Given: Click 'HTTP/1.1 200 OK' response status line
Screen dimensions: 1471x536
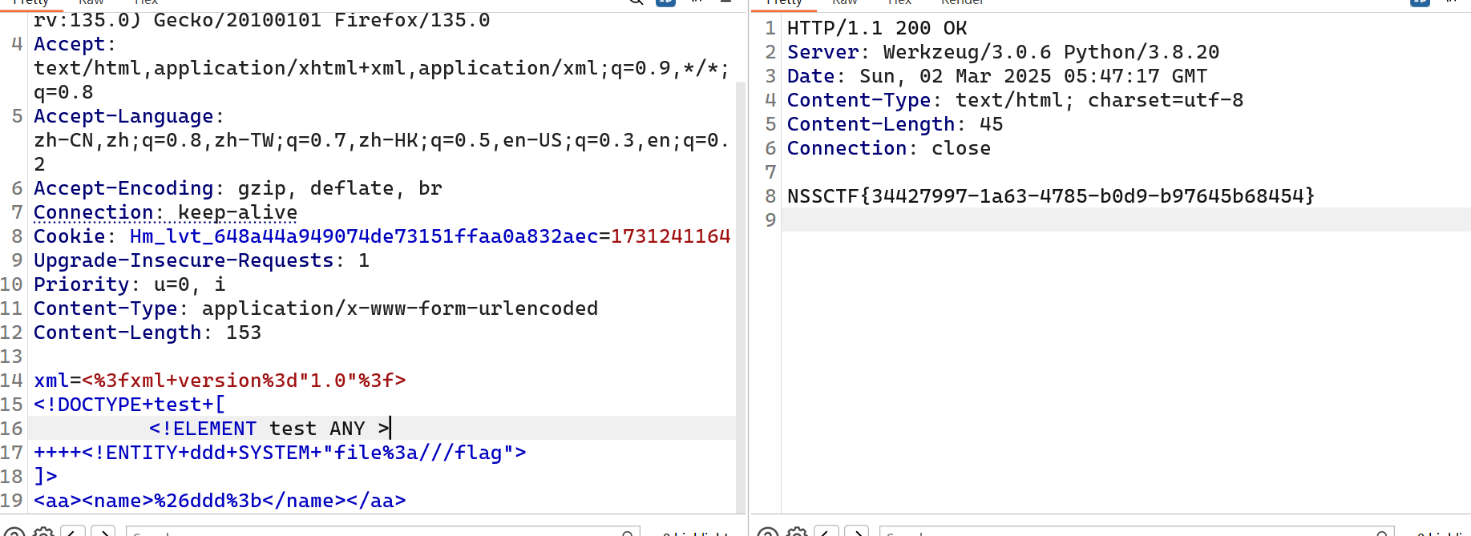Looking at the screenshot, I should point(877,28).
